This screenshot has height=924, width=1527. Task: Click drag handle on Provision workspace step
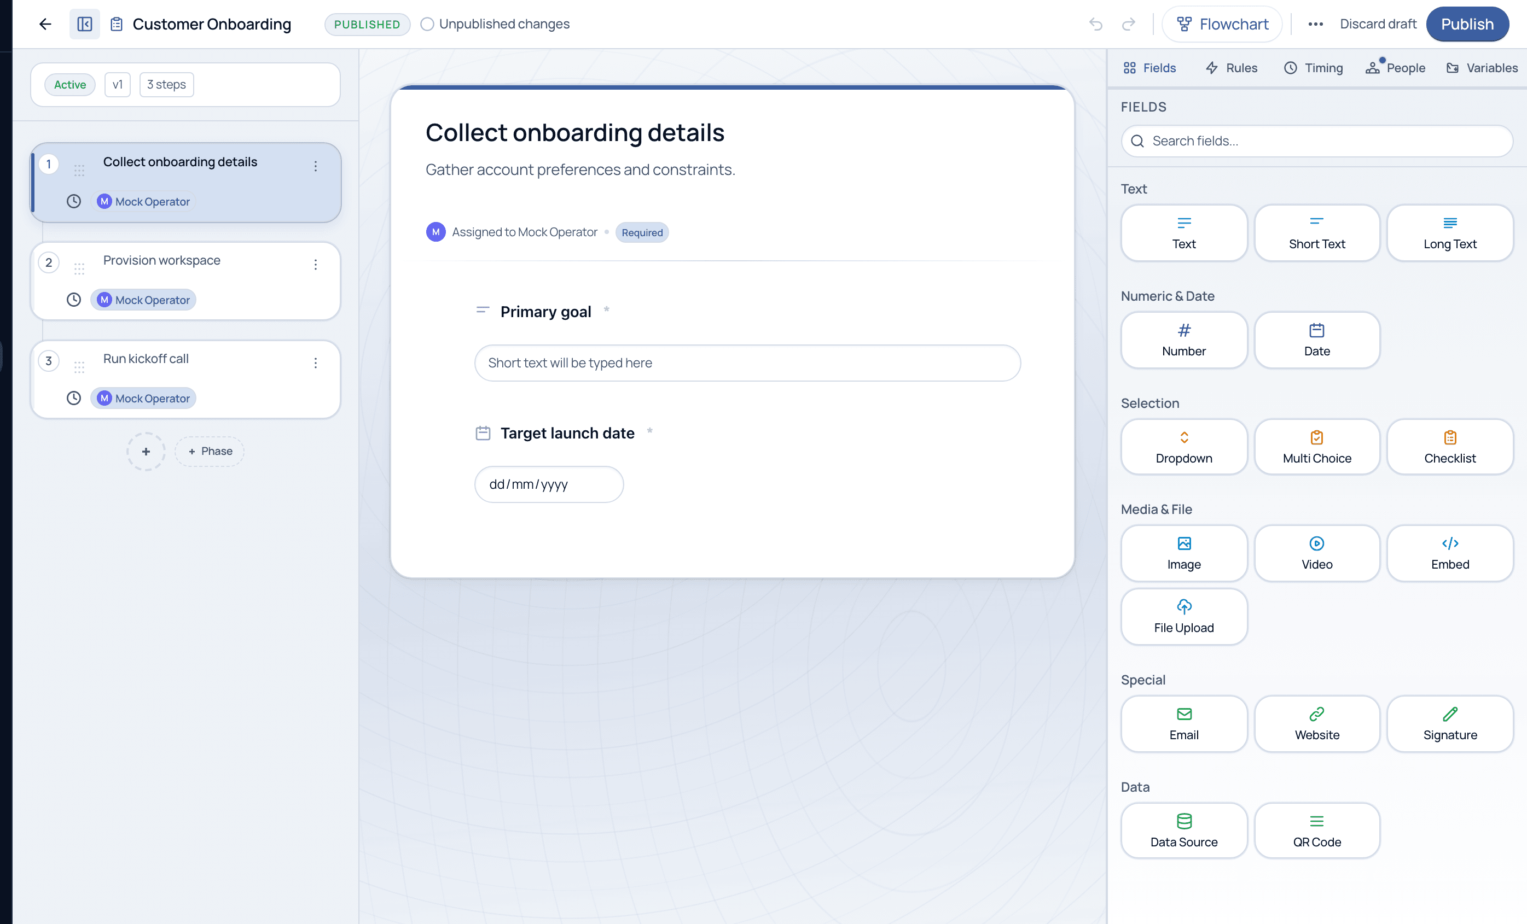click(79, 269)
